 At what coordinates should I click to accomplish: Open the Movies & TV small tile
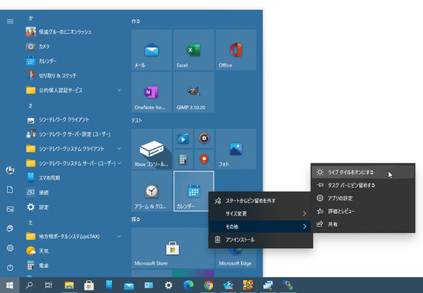(x=183, y=138)
